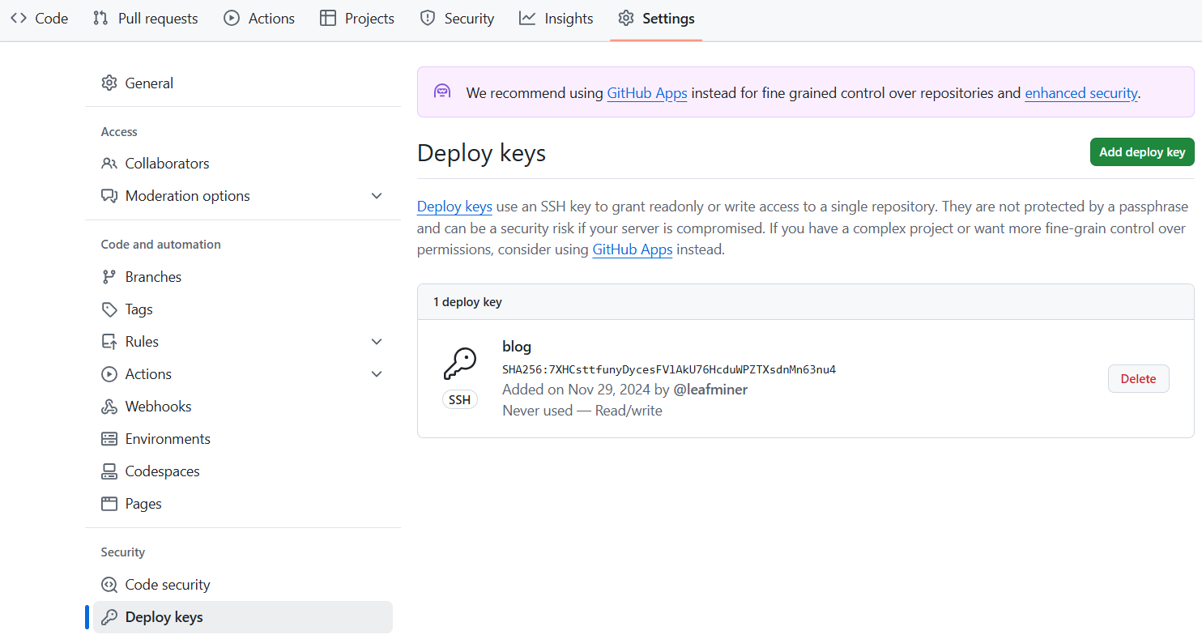The width and height of the screenshot is (1202, 635).
Task: Click the Tags label icon
Action: point(109,309)
